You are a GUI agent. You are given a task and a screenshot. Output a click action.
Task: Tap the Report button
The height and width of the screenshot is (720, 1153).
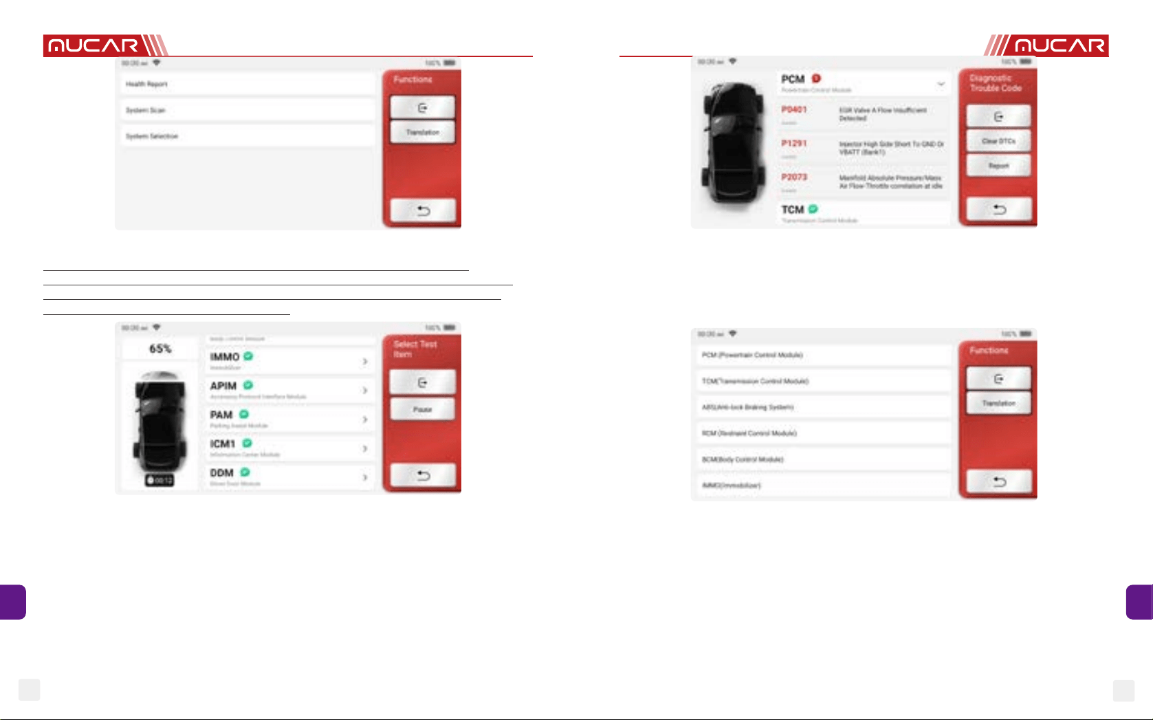point(998,166)
